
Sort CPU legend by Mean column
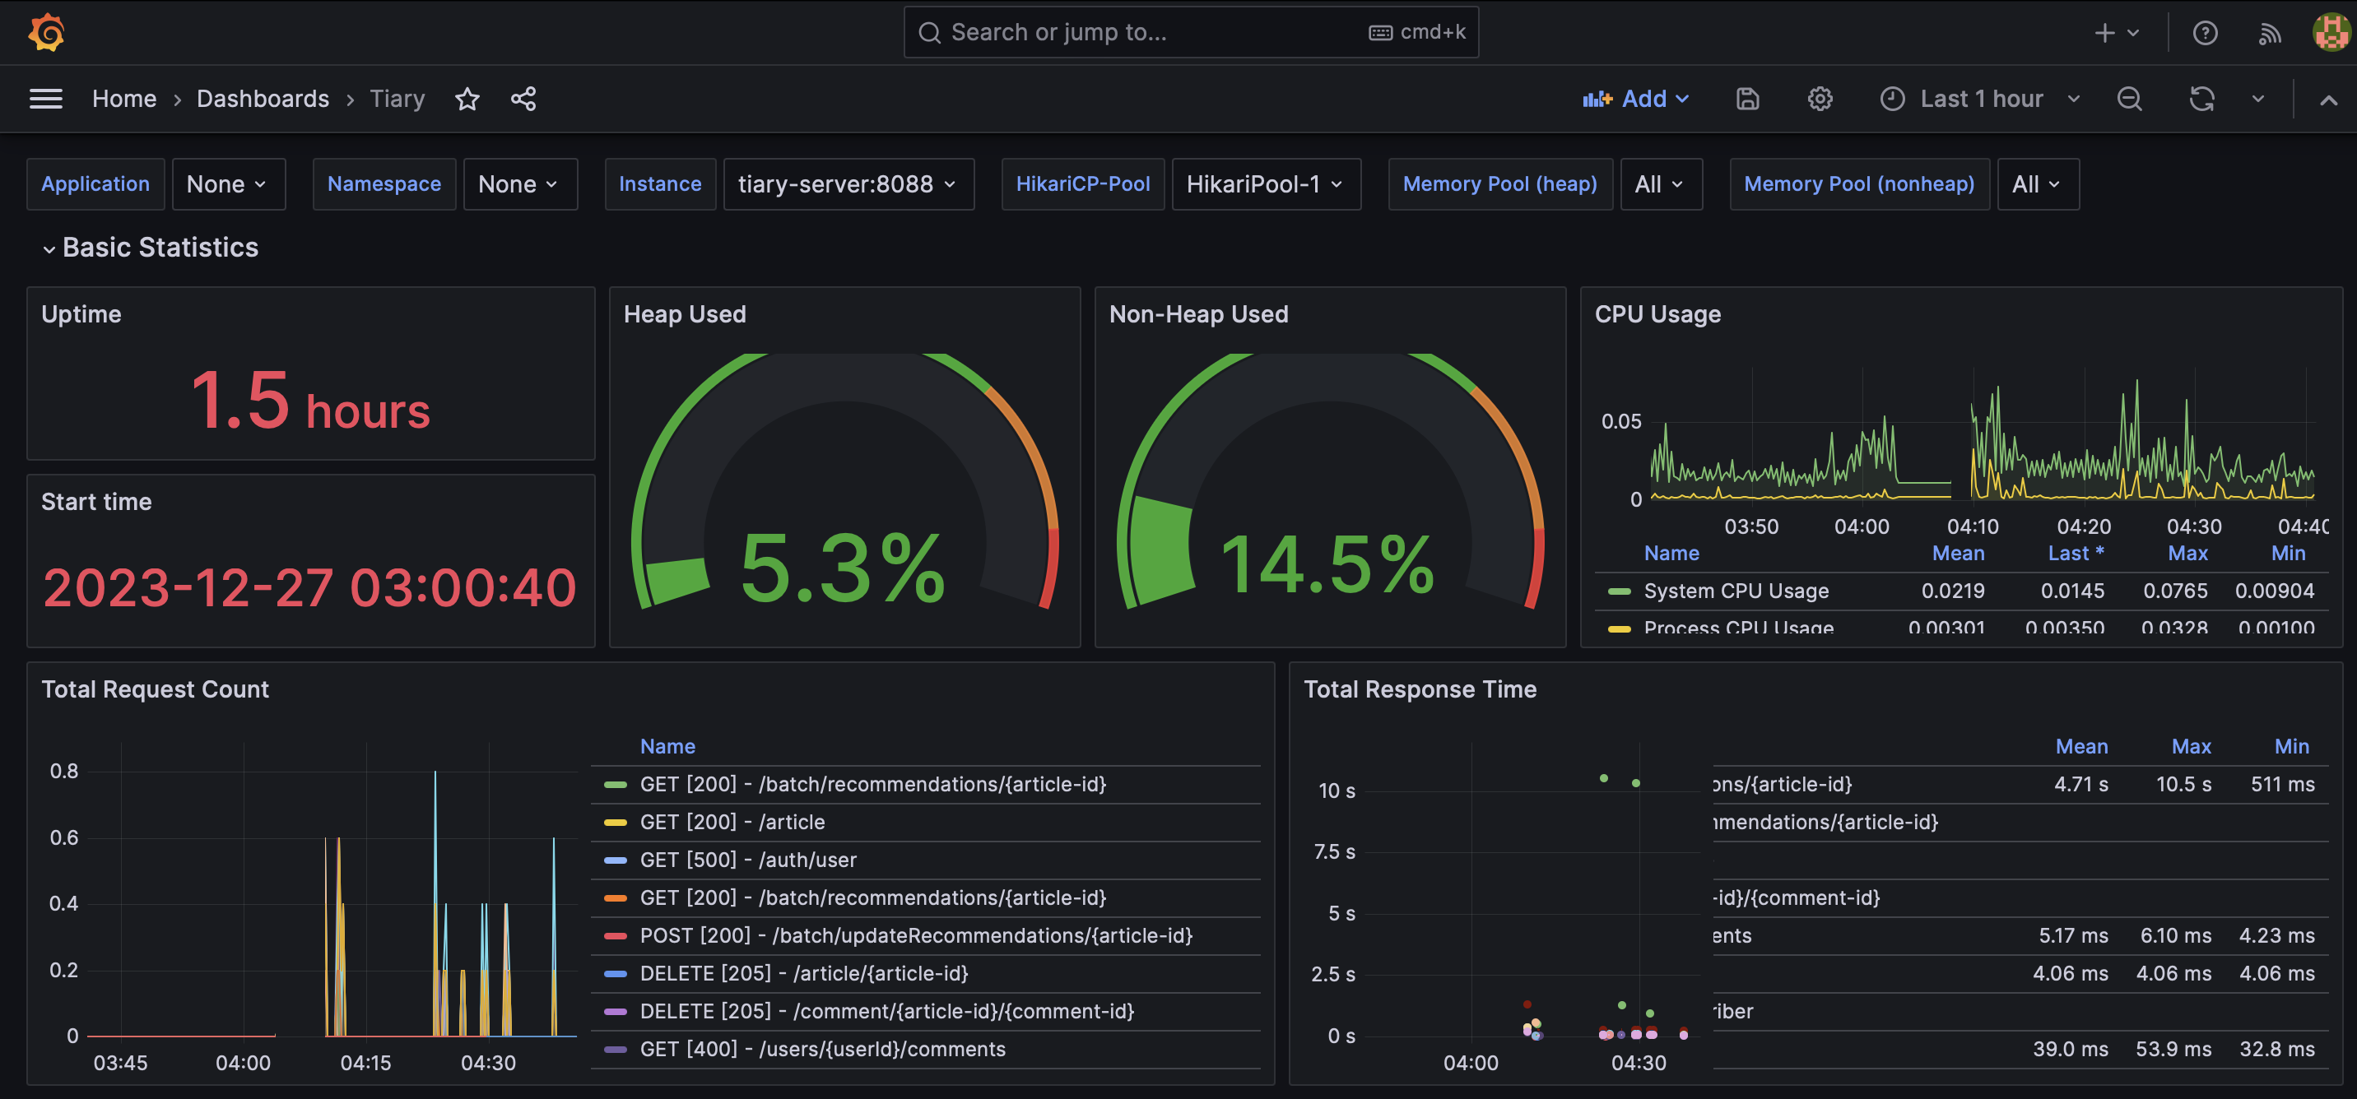point(1958,553)
